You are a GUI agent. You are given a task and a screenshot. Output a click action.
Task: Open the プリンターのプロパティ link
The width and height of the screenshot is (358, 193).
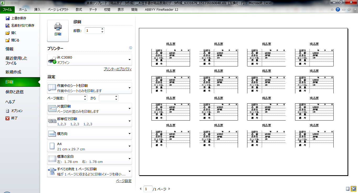click(117, 69)
